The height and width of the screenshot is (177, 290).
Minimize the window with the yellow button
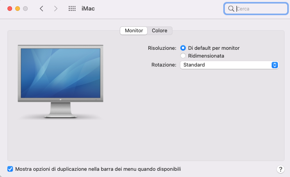[x=18, y=9]
